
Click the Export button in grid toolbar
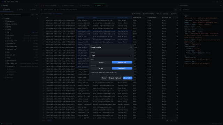pyautogui.click(x=174, y=14)
